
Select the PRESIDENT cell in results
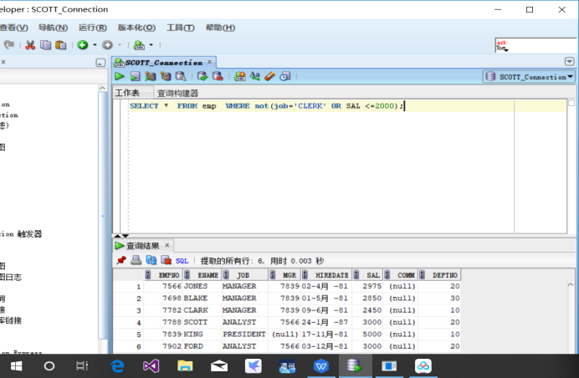click(243, 334)
